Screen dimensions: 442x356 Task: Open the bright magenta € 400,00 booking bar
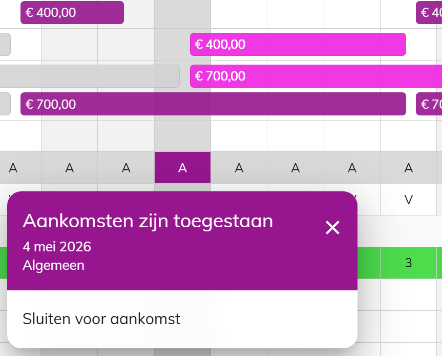click(298, 44)
